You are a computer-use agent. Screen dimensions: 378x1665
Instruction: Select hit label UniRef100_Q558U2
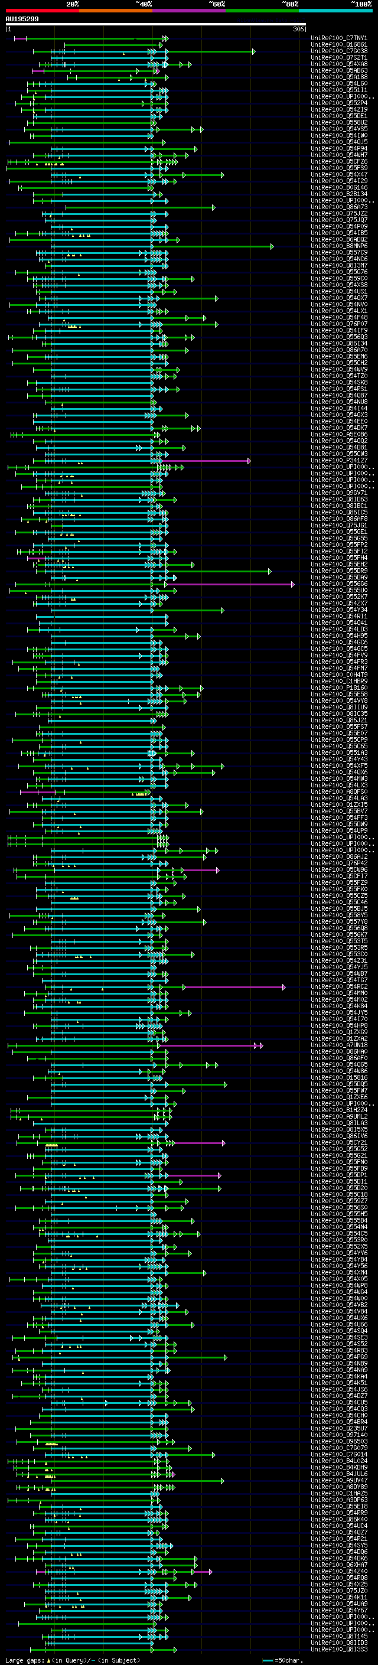tap(339, 122)
